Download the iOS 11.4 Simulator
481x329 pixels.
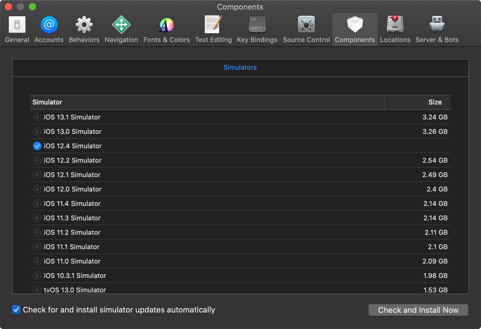[x=37, y=204]
